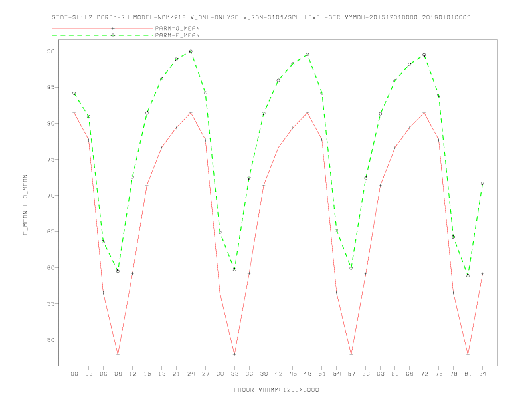The width and height of the screenshot is (526, 407).
Task: Select F_MEAN peak marker at hour 72
Action: [x=424, y=55]
